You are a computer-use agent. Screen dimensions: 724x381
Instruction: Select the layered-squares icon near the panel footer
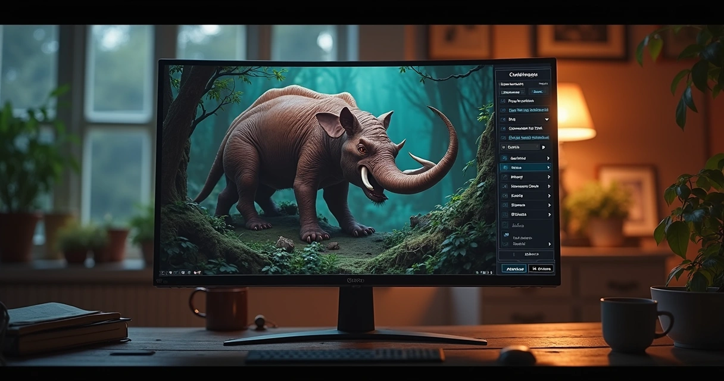point(507,234)
